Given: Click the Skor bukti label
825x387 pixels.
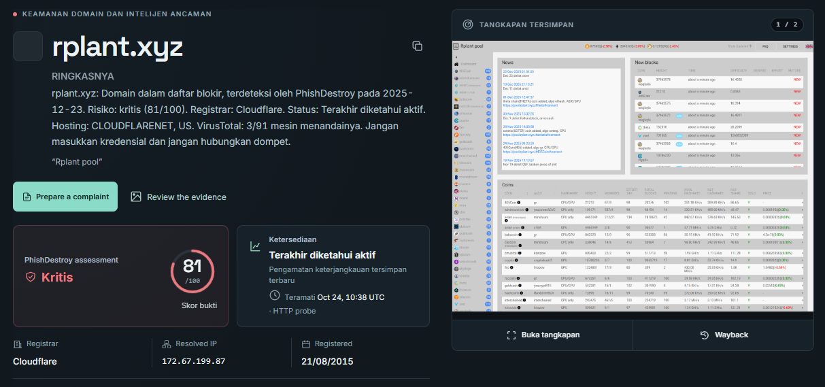Looking at the screenshot, I should click(x=199, y=305).
